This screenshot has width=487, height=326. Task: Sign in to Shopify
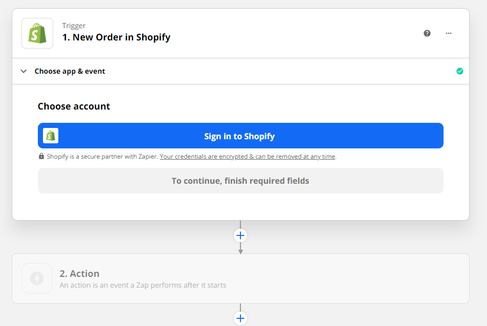(240, 136)
